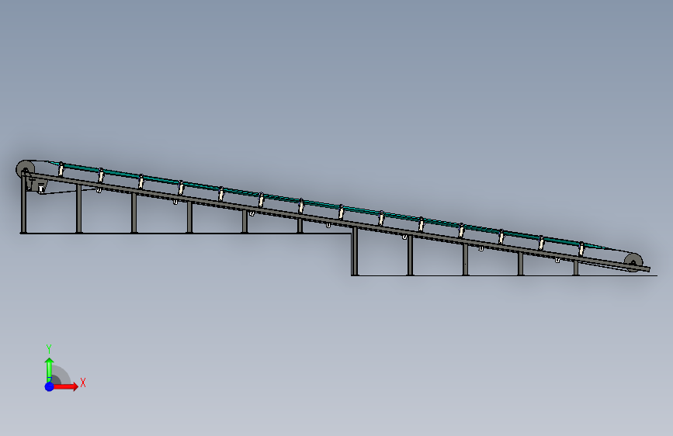Select the drive unit below the head pulley

pos(37,185)
